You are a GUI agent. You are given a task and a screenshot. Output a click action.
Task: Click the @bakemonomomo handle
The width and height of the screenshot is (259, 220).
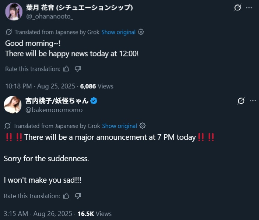coord(54,110)
